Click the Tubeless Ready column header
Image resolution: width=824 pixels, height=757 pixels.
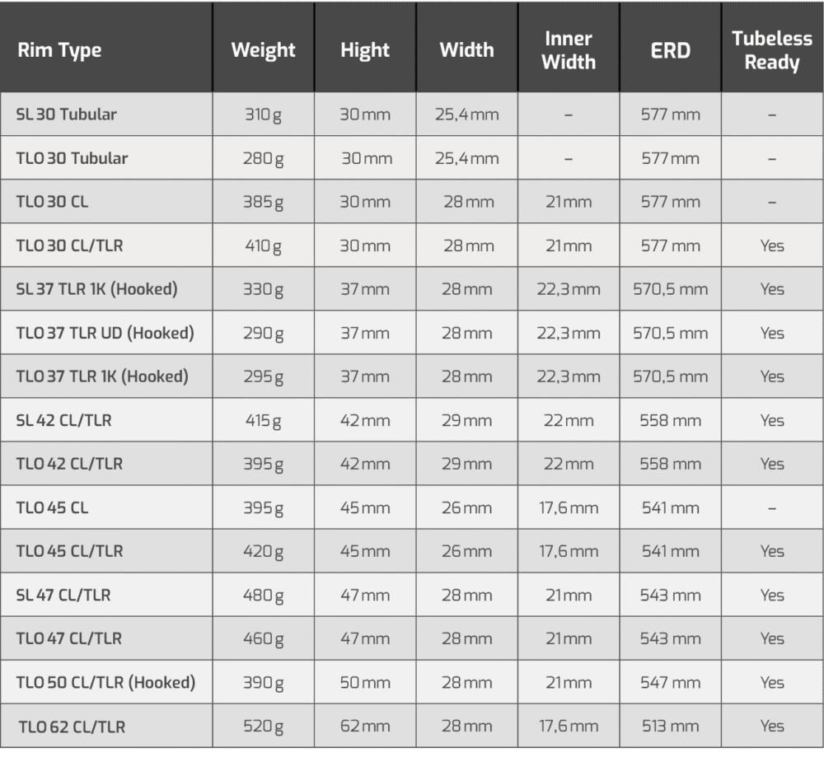[772, 50]
